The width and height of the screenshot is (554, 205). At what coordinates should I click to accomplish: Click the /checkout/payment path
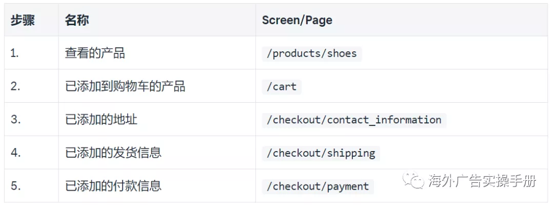318,186
